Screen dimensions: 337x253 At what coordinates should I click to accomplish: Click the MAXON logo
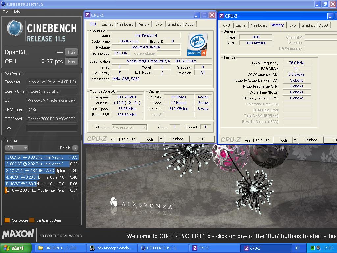tap(18, 234)
